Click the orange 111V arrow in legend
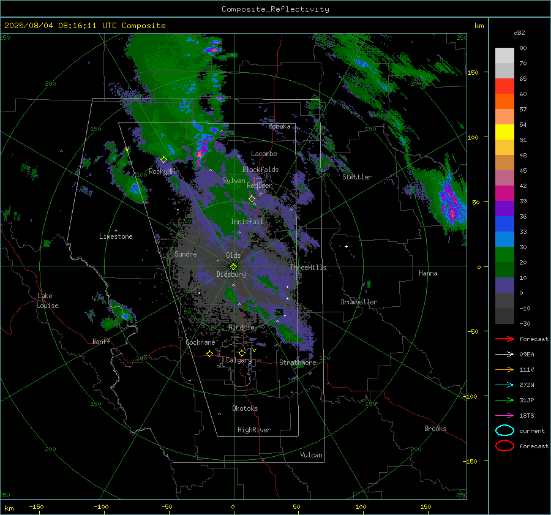This screenshot has height=515, width=551. click(504, 369)
